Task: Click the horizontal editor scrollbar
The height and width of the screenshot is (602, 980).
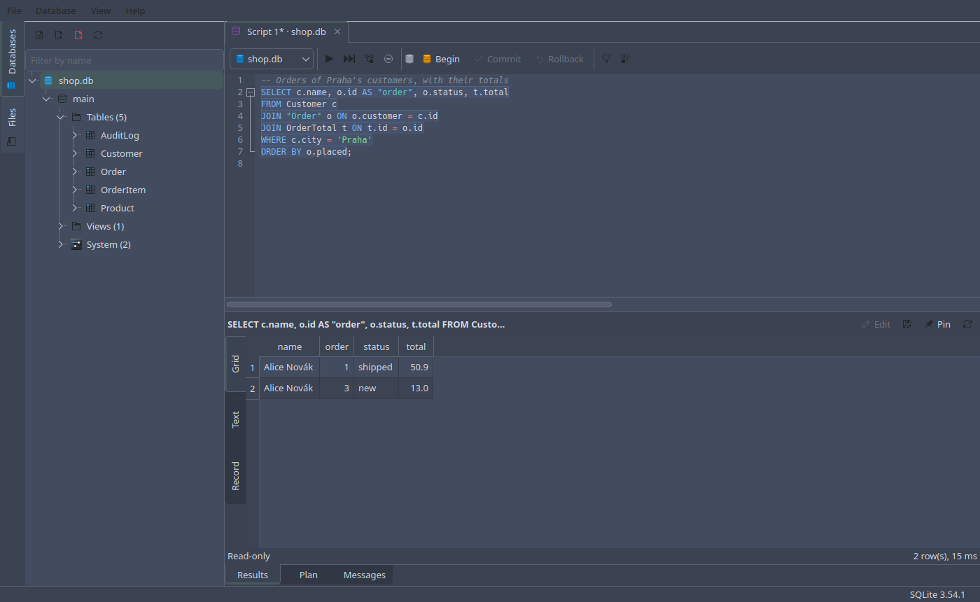Action: point(419,304)
